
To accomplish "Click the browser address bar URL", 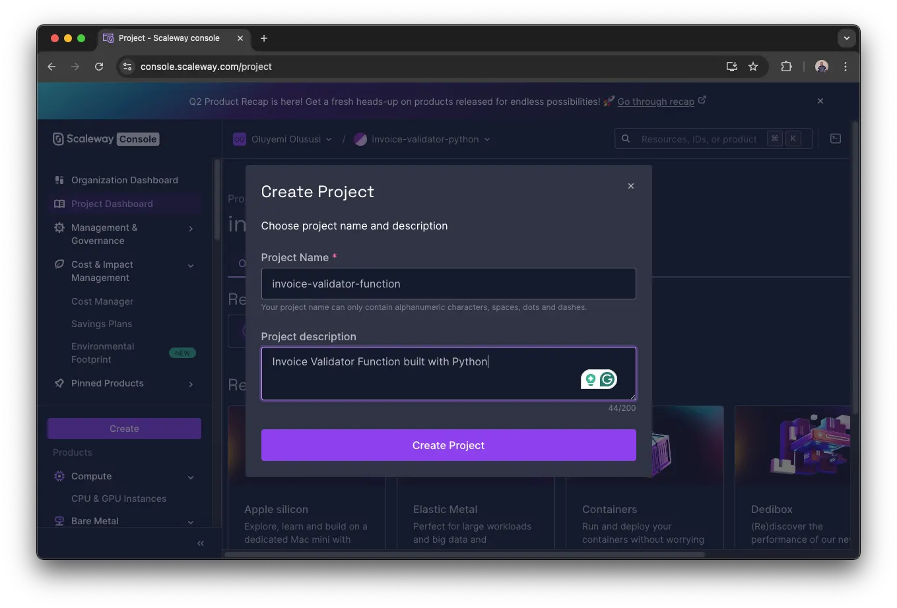I will pos(206,67).
